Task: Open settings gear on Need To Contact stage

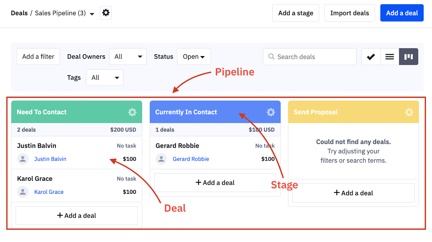Action: 132,112
